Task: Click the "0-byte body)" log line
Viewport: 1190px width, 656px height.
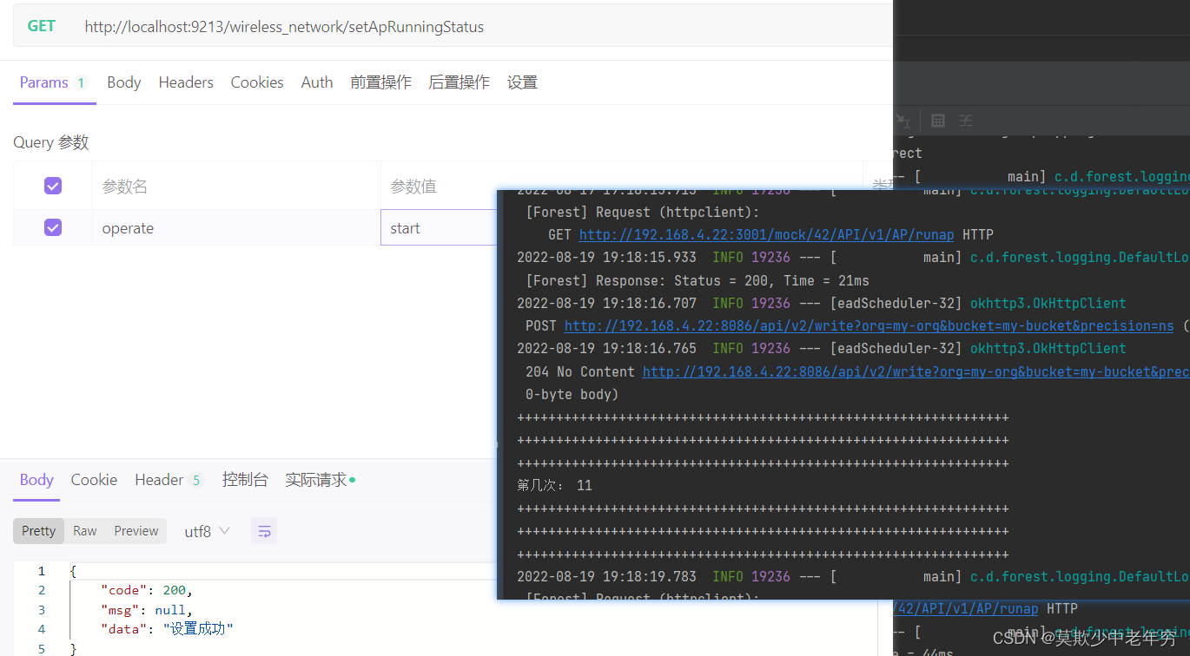Action: point(572,394)
